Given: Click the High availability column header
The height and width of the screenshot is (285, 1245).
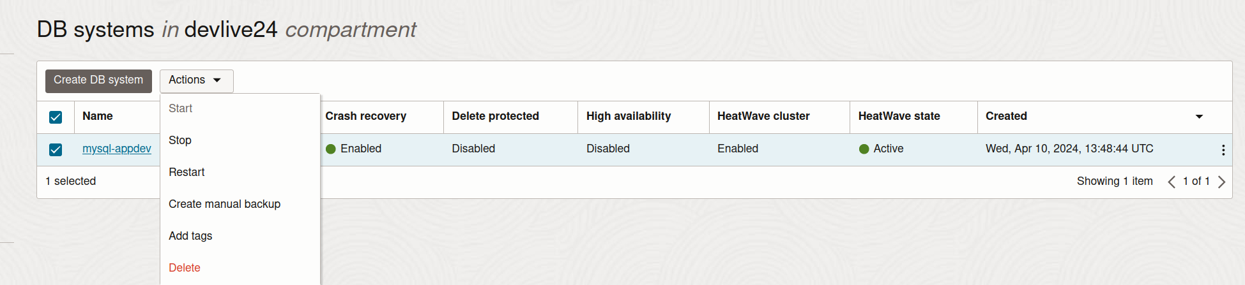Looking at the screenshot, I should click(x=629, y=116).
